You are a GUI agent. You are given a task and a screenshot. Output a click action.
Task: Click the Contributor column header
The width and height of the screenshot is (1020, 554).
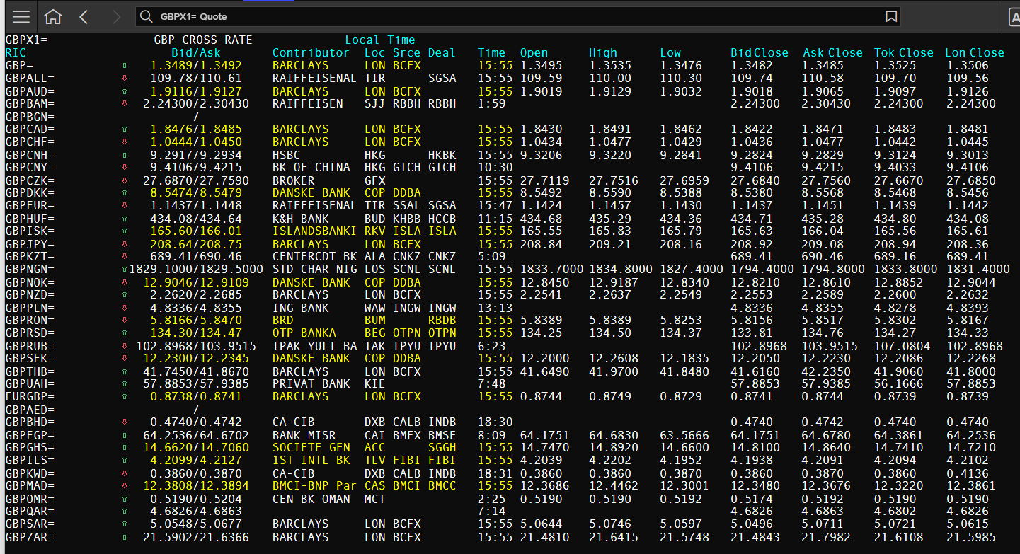311,52
